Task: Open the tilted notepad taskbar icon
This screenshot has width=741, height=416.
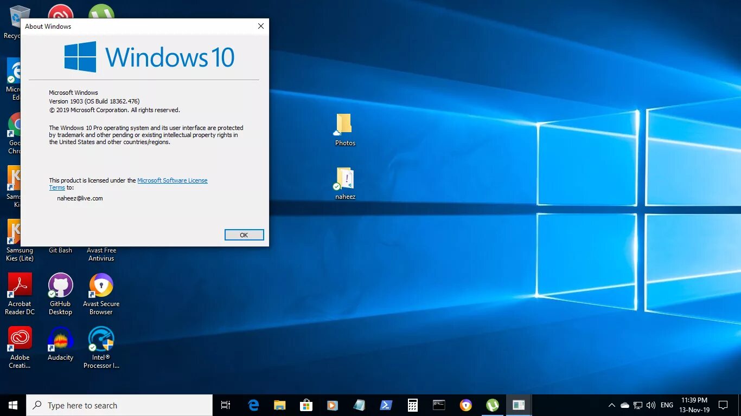Action: [x=359, y=405]
